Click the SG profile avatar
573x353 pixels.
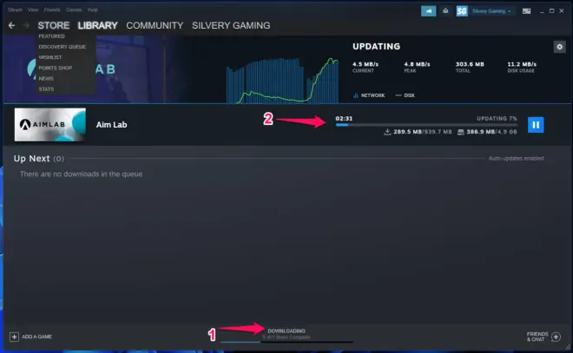[x=462, y=11]
